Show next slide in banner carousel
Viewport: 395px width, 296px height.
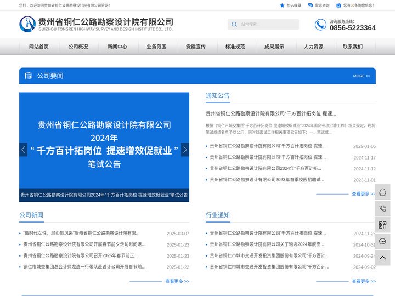pyautogui.click(x=185, y=150)
